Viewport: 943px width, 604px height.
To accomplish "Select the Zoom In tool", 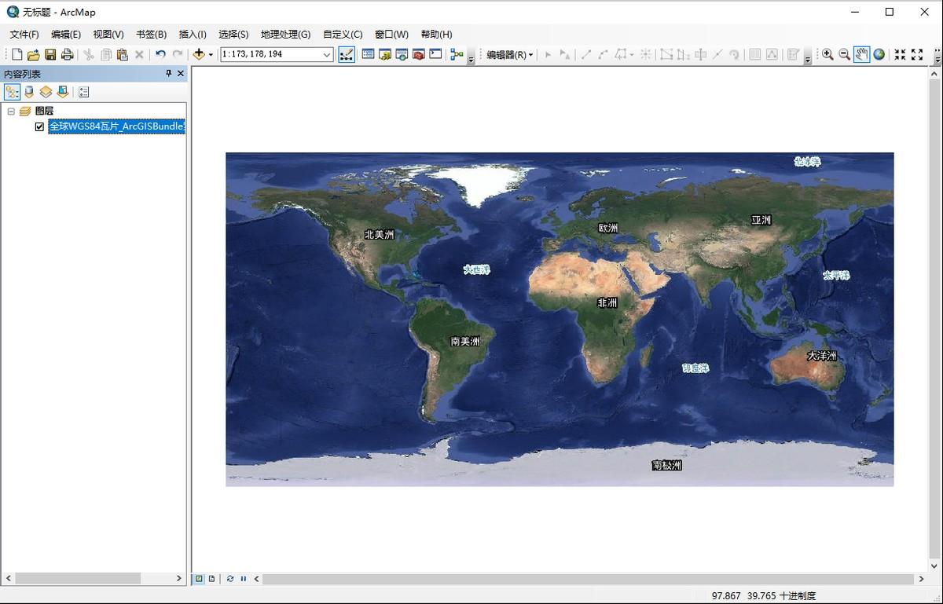I will [827, 54].
